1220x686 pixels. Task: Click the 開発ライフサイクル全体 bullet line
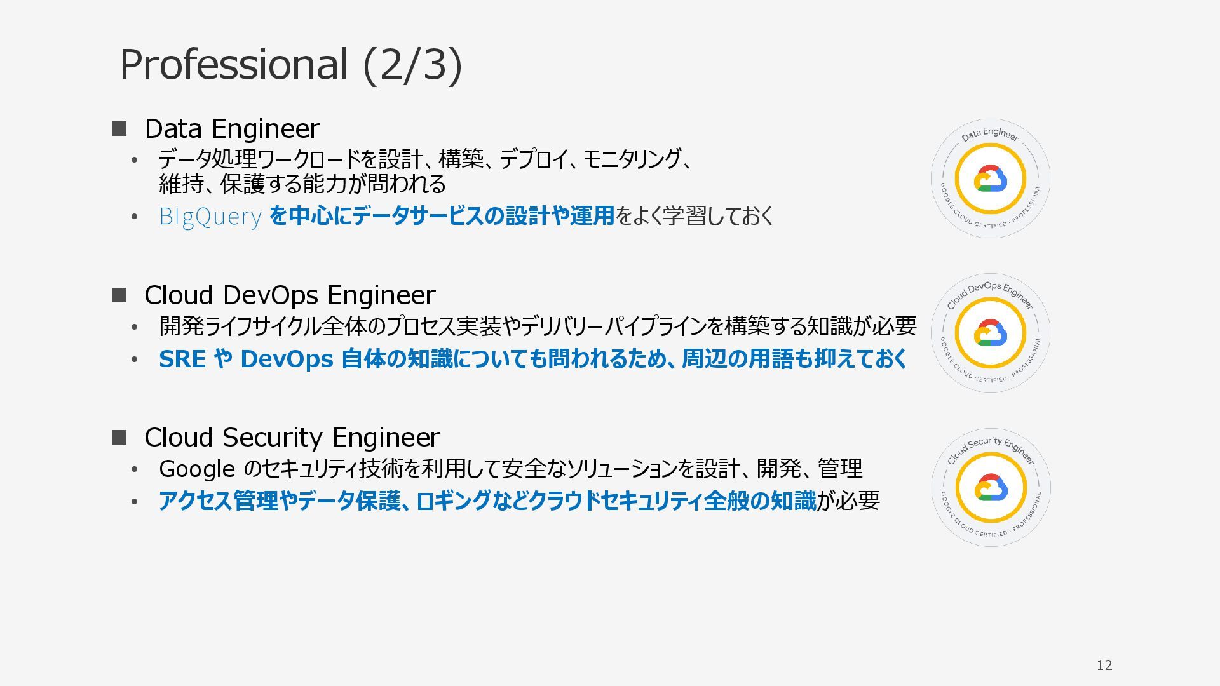pos(537,326)
